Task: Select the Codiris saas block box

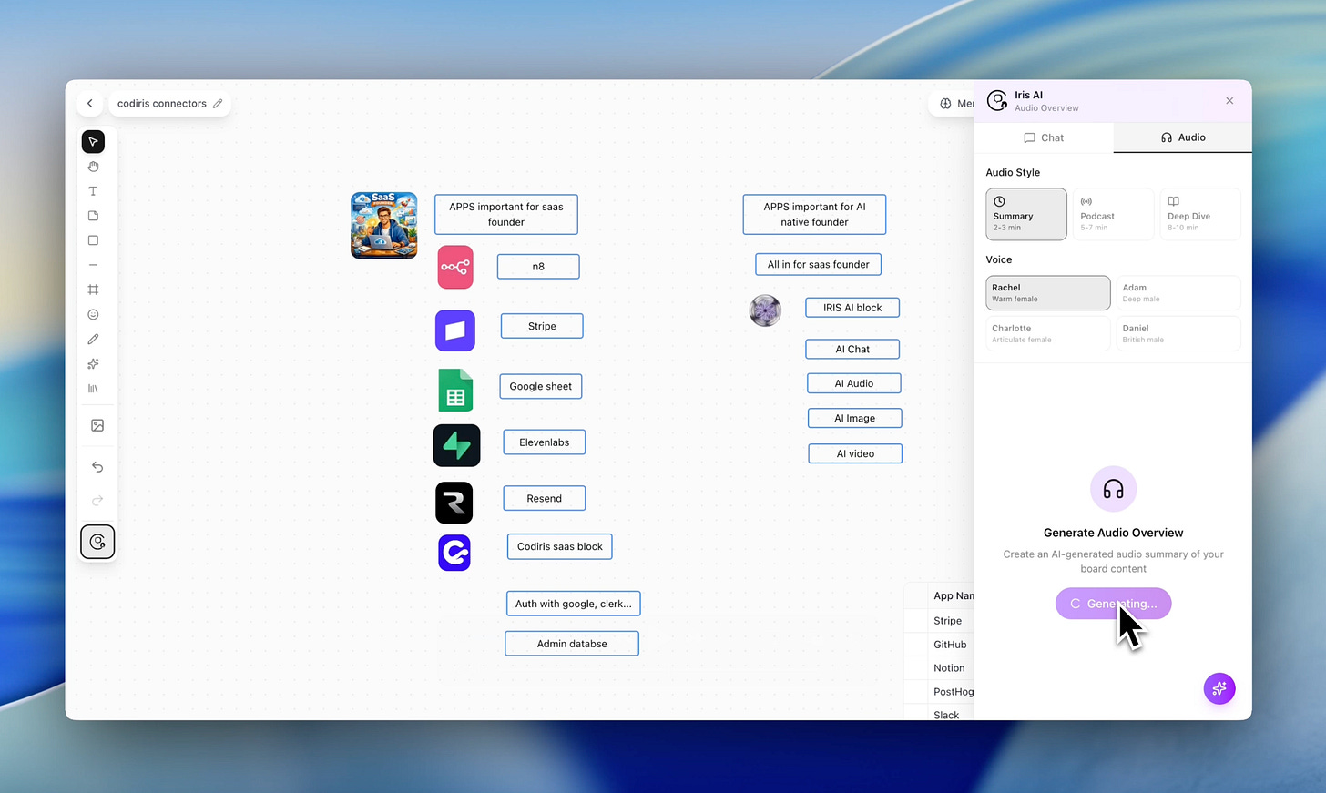Action: click(560, 546)
